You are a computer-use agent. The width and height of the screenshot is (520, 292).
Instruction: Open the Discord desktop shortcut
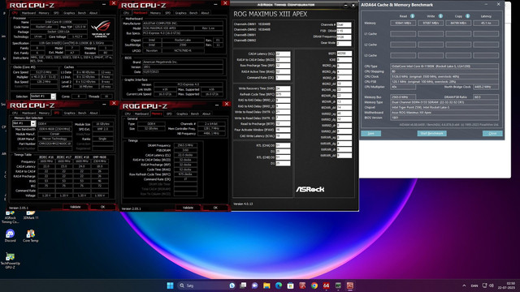pos(10,235)
